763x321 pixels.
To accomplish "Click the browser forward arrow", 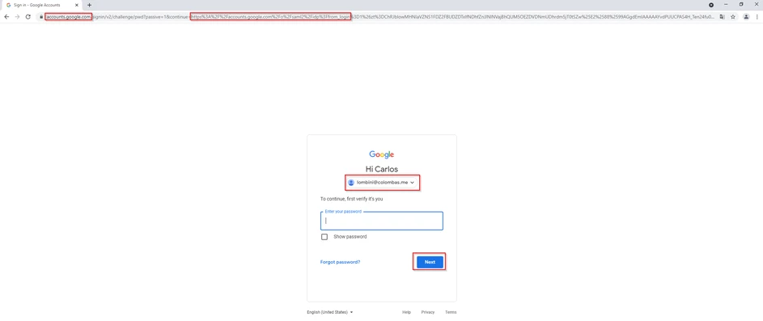I will click(18, 16).
